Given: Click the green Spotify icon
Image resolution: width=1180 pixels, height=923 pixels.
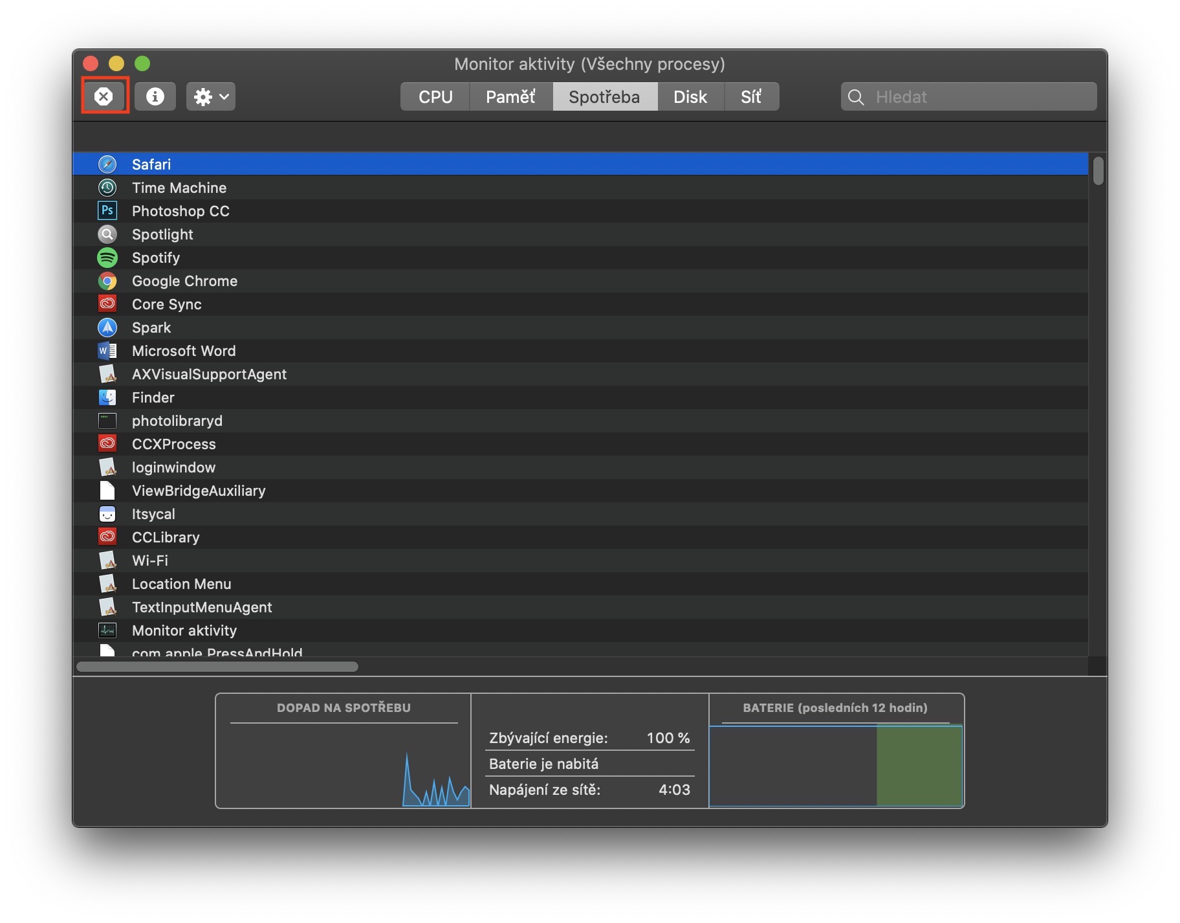Looking at the screenshot, I should [107, 258].
